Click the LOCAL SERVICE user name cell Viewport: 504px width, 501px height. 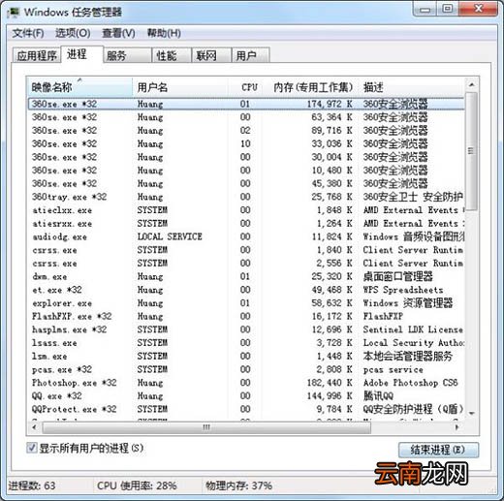(170, 236)
